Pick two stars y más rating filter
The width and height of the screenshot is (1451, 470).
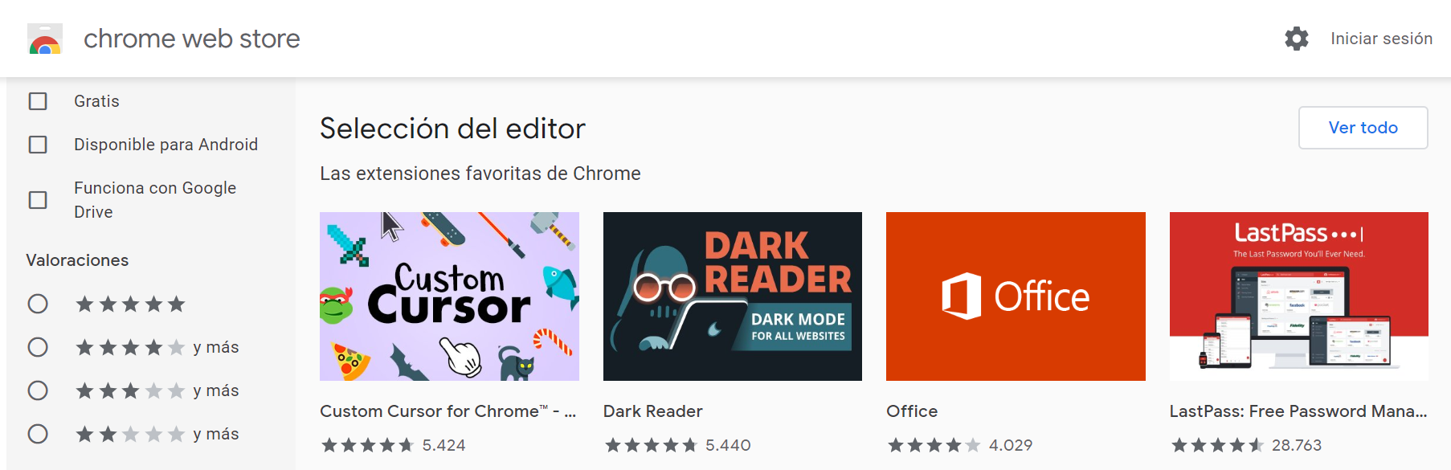coord(38,434)
